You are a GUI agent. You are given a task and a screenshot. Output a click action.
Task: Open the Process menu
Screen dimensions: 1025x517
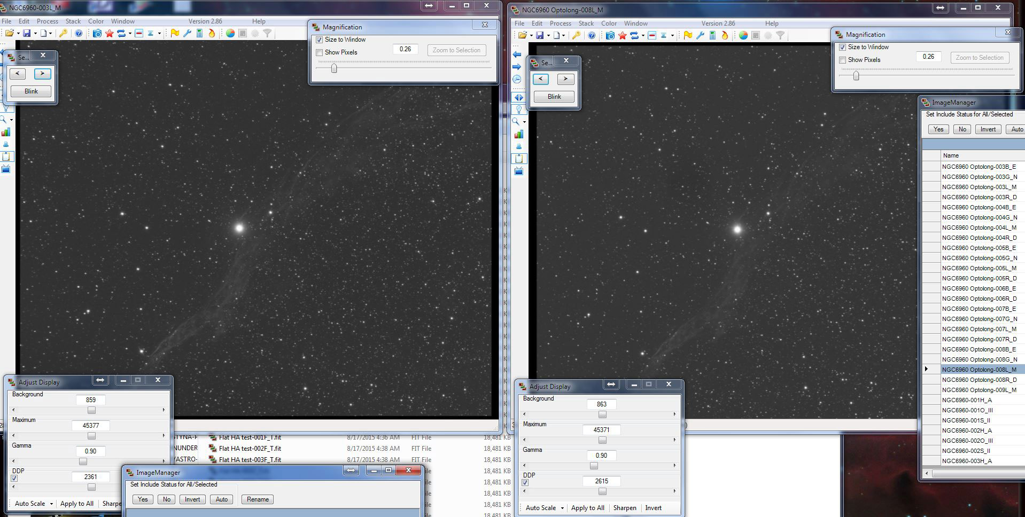48,21
